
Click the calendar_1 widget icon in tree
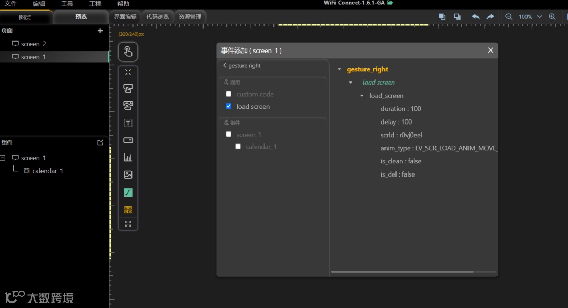pos(26,170)
